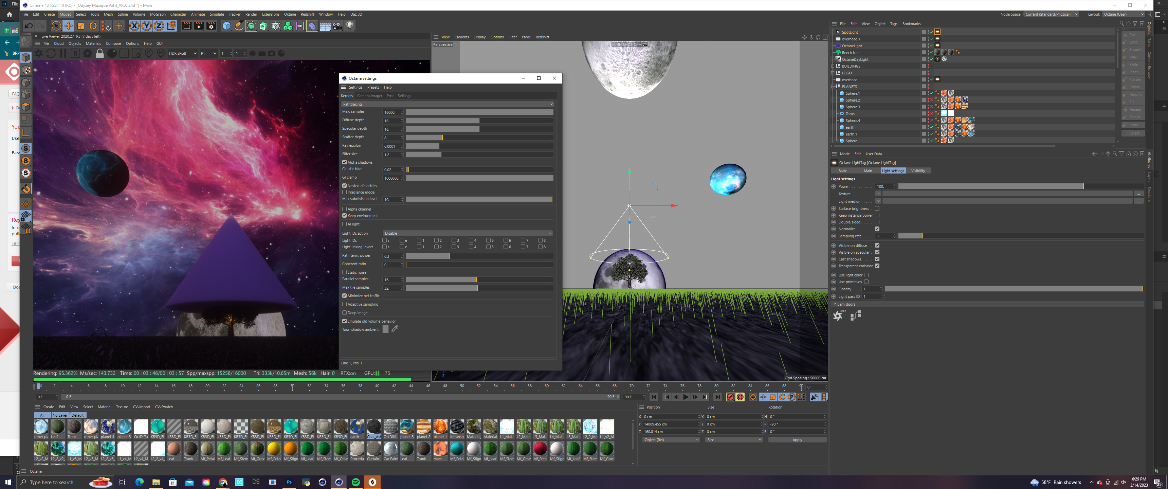Select the earth material thumbnail
Viewport: 1168px width, 489px height.
[x=357, y=427]
